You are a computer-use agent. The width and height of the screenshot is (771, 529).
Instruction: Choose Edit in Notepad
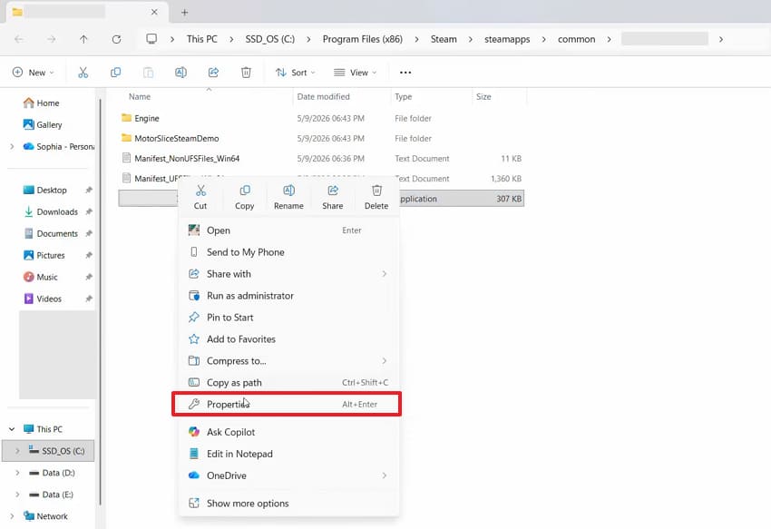pyautogui.click(x=288, y=454)
